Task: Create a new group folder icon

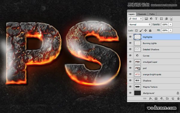Action: pos(167,99)
